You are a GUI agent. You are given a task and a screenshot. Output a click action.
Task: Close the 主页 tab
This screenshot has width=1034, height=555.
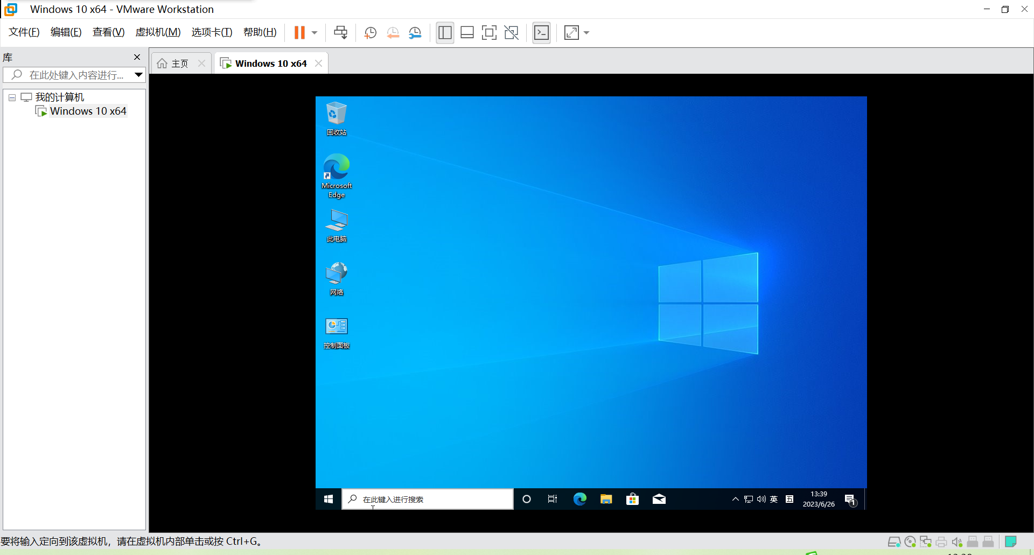coord(201,64)
